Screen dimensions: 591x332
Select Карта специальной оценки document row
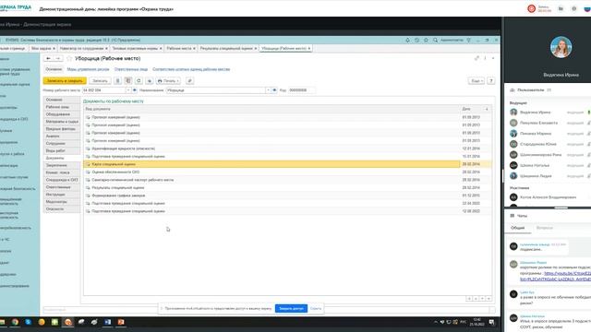[287, 164]
